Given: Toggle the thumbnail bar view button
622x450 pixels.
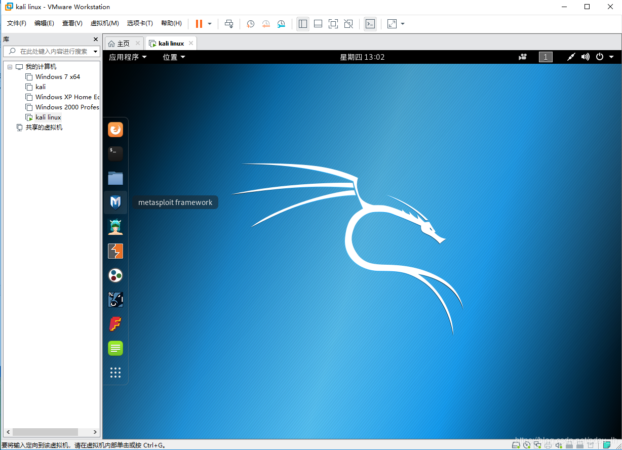Looking at the screenshot, I should click(x=318, y=24).
